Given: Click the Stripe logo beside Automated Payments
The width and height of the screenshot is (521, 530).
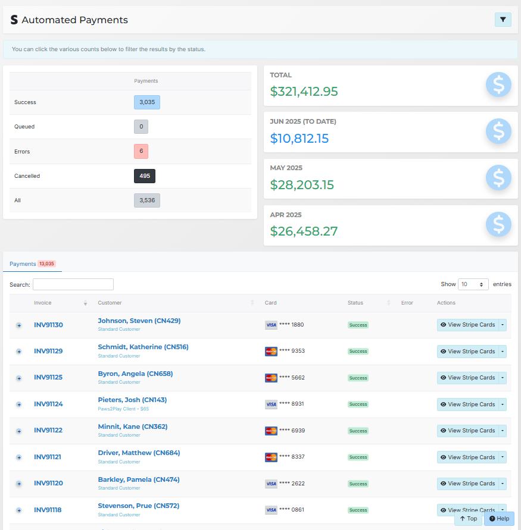Looking at the screenshot, I should tap(14, 20).
